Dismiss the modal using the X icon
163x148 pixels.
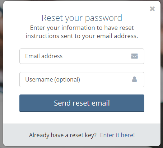click(x=152, y=9)
